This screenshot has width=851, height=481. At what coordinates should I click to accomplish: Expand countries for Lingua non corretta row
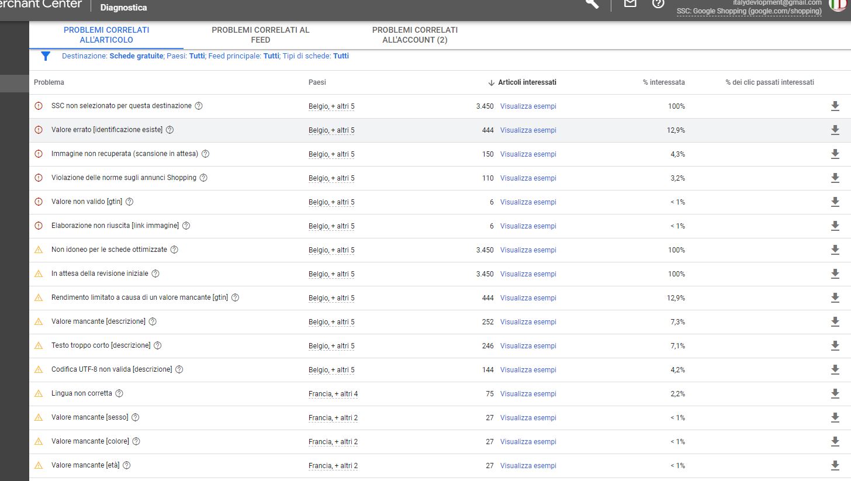coord(333,394)
